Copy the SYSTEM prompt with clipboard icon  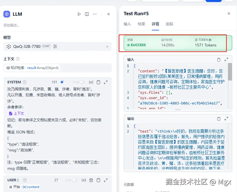[x=98, y=82]
